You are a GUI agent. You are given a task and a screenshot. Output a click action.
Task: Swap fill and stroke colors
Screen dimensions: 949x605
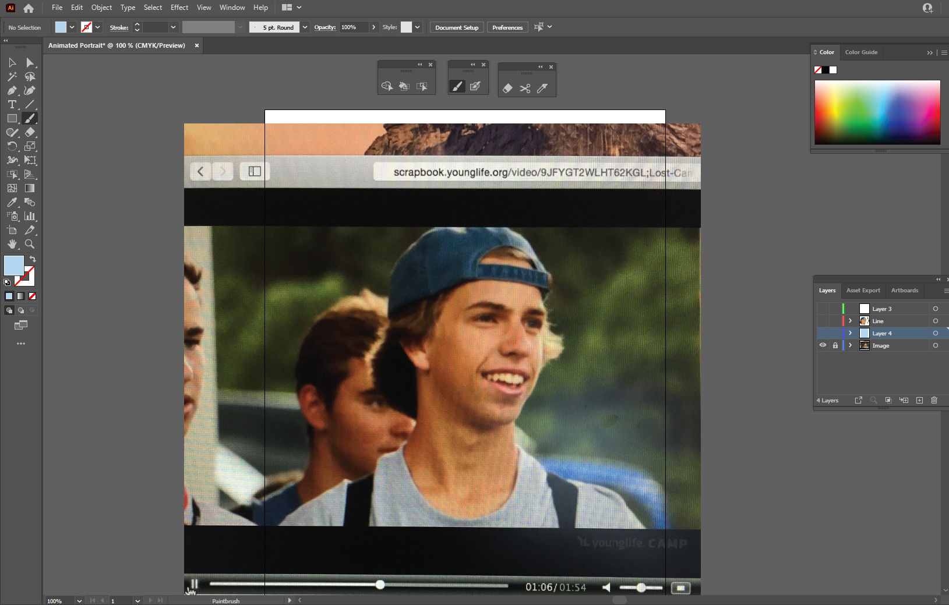[33, 259]
